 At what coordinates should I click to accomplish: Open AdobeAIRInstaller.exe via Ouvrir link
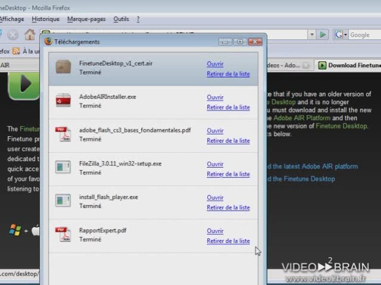[215, 97]
